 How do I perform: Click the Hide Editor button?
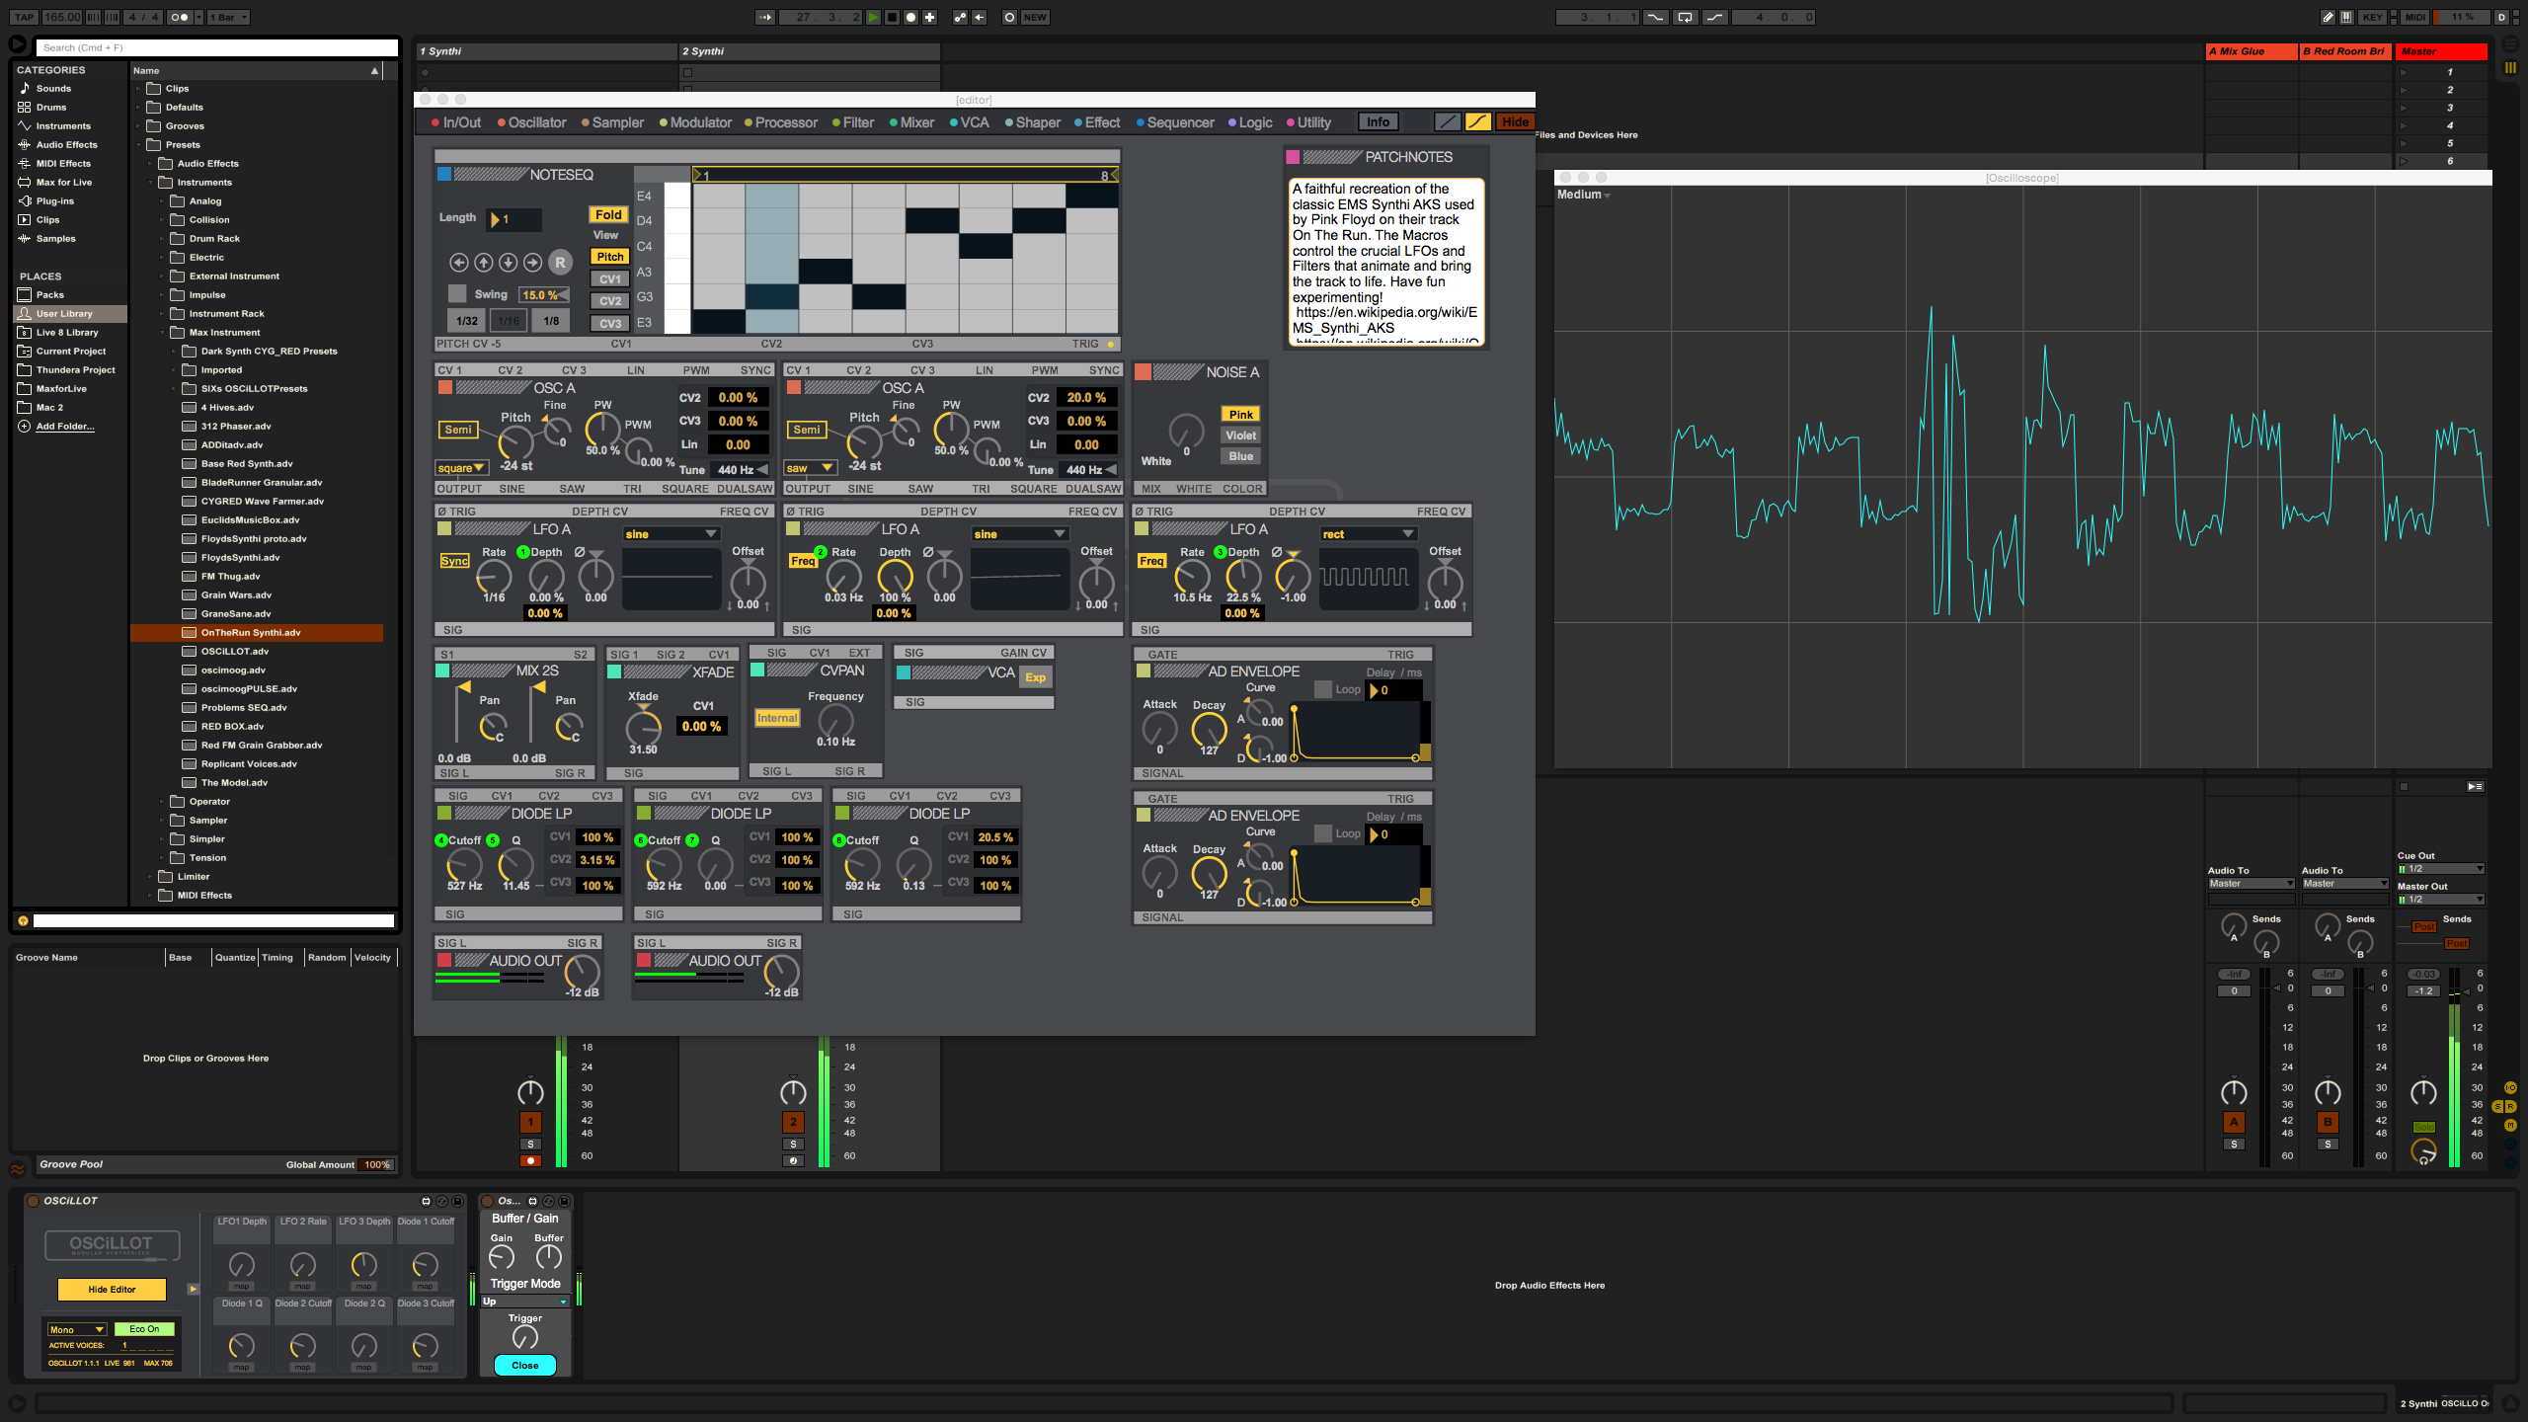point(112,1290)
